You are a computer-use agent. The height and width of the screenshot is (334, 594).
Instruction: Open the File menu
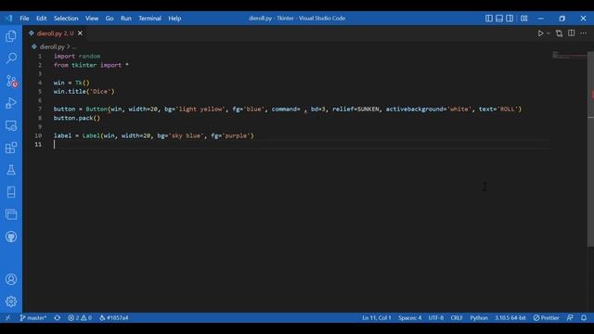tap(24, 19)
